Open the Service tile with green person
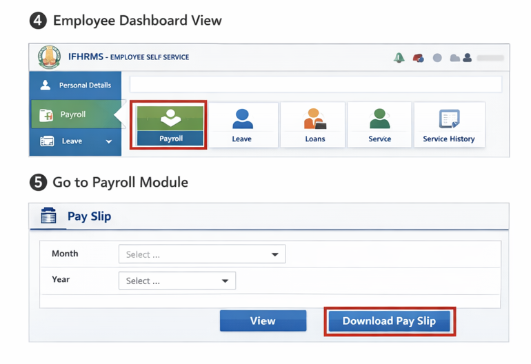 tap(379, 125)
